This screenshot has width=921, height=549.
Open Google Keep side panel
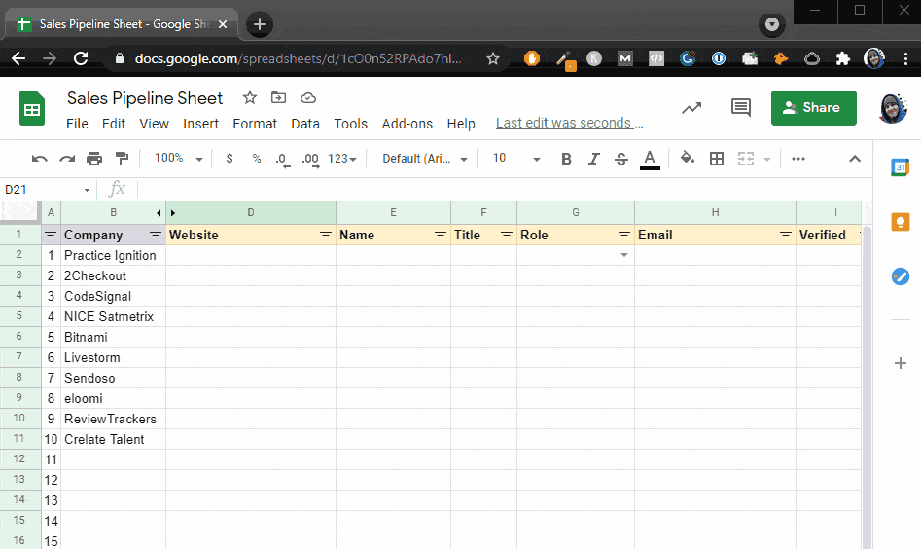point(900,222)
